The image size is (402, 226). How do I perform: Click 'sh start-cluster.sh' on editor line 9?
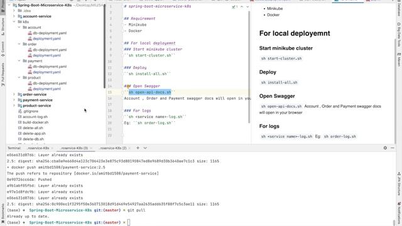tap(149, 55)
